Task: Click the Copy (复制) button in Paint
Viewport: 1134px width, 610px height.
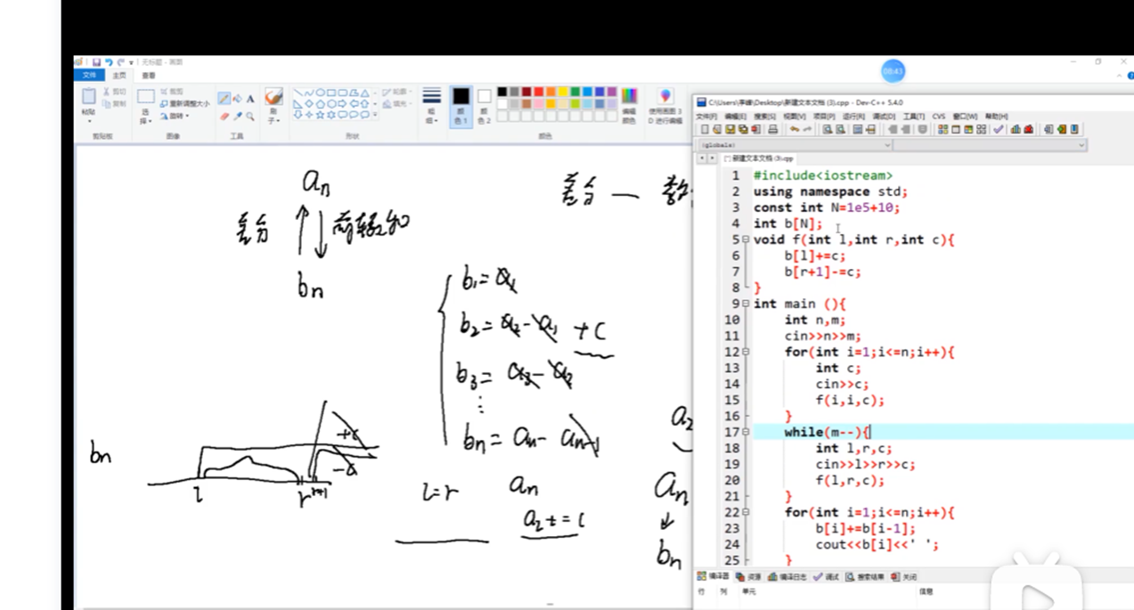Action: pyautogui.click(x=115, y=104)
